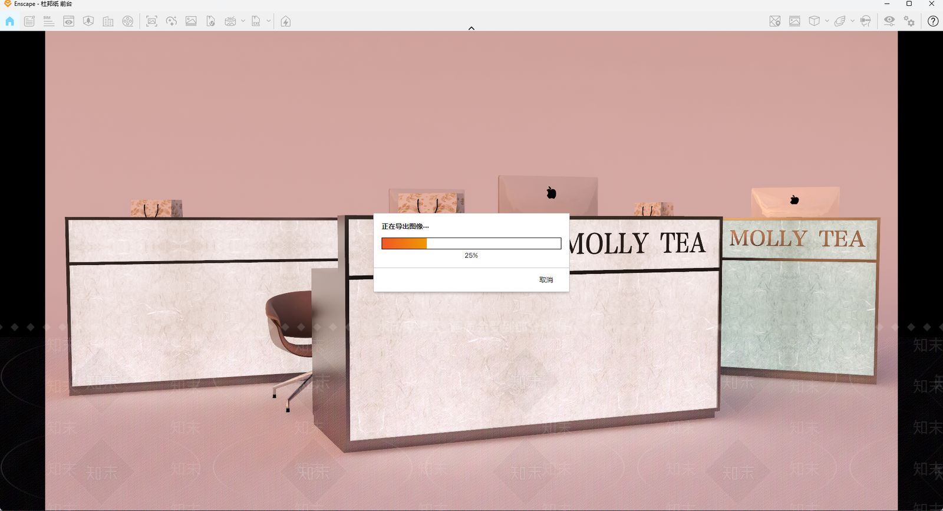Toggle the VR headset mode

coord(865,21)
